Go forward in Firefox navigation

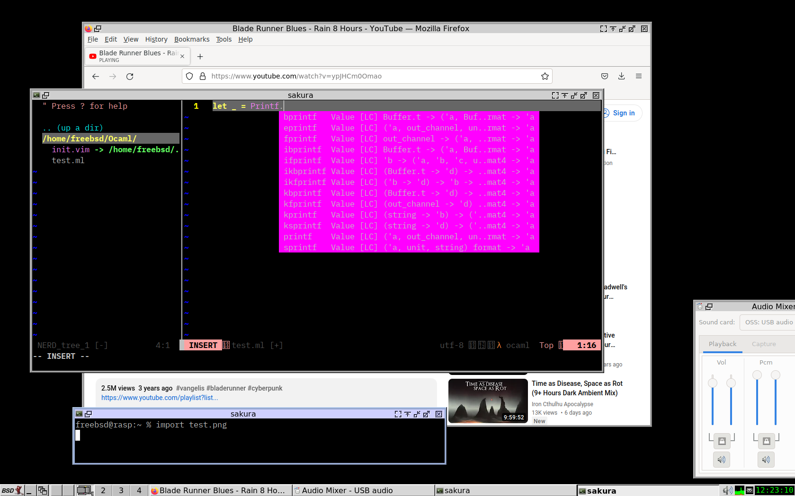(113, 76)
